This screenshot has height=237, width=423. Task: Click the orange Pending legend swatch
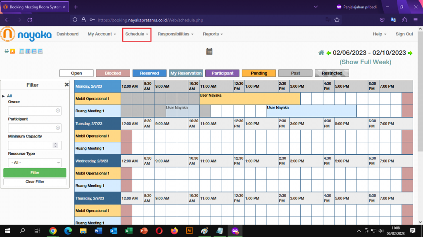point(259,73)
